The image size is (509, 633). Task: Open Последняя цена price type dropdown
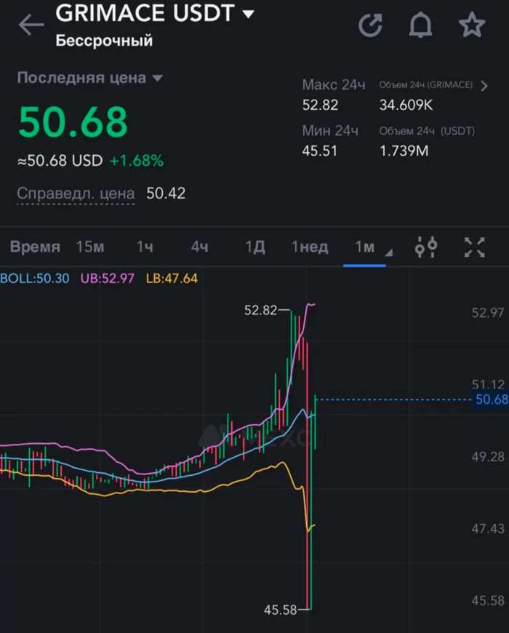point(158,79)
